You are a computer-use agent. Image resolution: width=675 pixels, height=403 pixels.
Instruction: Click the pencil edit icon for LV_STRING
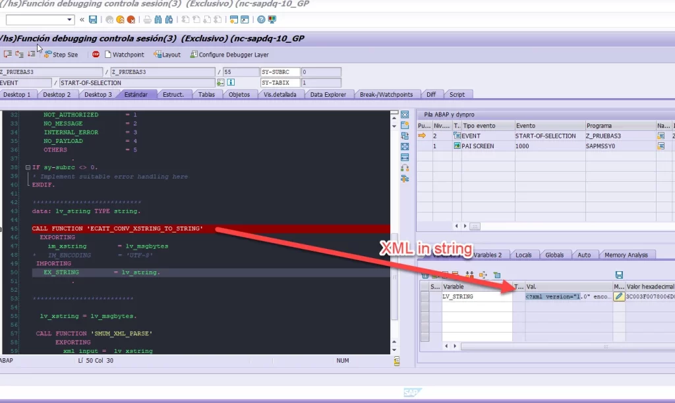(x=618, y=296)
